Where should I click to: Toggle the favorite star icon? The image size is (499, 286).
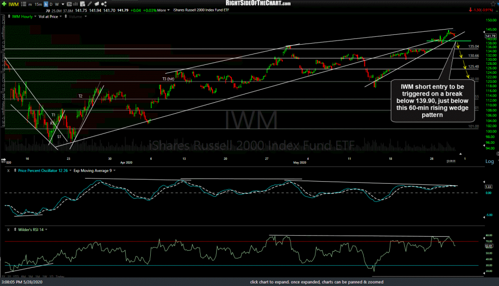point(493,4)
